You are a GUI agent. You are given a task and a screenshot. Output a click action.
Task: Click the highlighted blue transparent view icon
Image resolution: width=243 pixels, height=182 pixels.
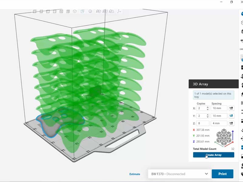82,12
